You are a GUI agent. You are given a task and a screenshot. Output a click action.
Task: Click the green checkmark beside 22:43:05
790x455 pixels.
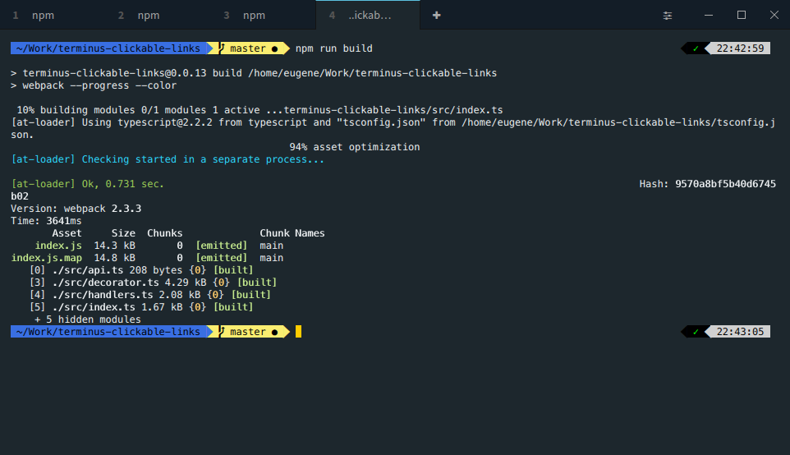pos(696,332)
